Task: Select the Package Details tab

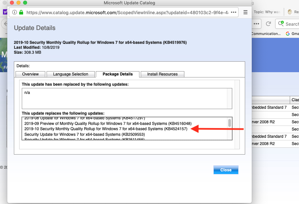Action: click(x=118, y=74)
